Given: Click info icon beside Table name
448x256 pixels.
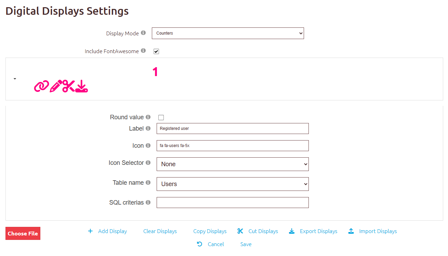Looking at the screenshot, I should click(148, 182).
